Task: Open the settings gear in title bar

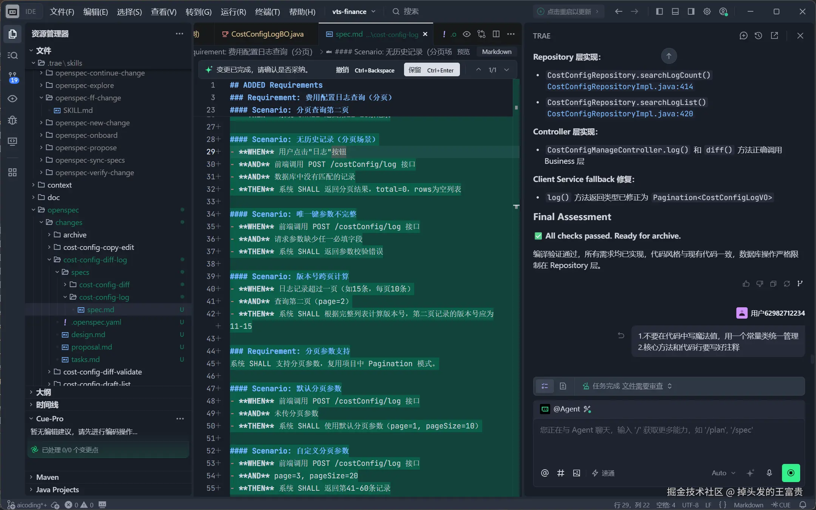Action: point(707,12)
